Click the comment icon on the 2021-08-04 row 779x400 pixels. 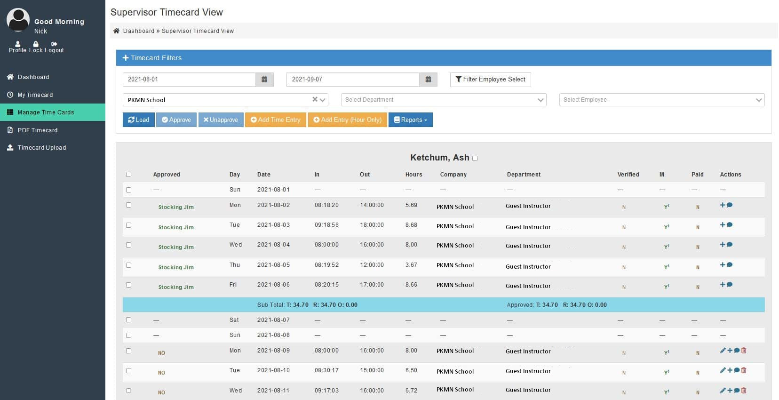(x=730, y=245)
